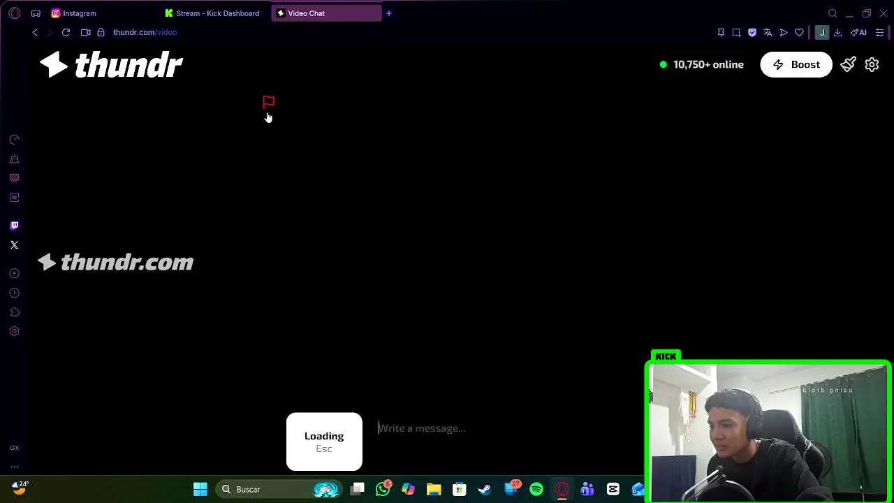Viewport: 894px width, 503px height.
Task: Open sidebar three-dots more options
Action: 14,467
